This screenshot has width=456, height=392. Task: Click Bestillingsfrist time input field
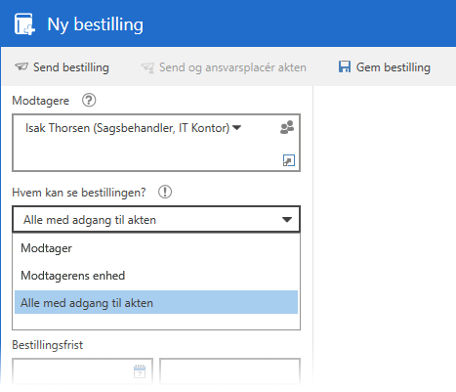tap(229, 371)
